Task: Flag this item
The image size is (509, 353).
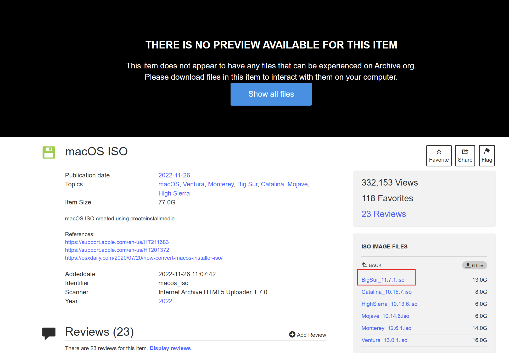Action: [487, 156]
